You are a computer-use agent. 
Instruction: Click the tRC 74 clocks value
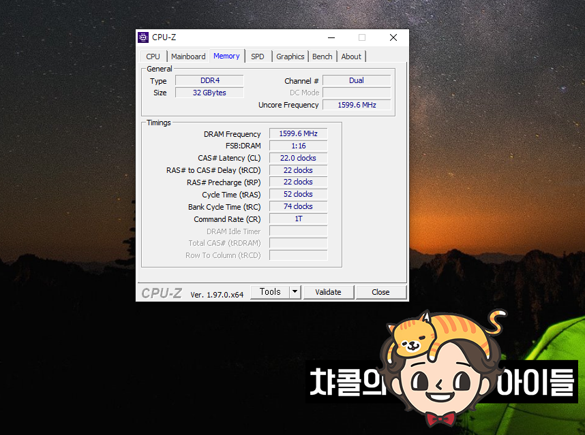(x=299, y=207)
